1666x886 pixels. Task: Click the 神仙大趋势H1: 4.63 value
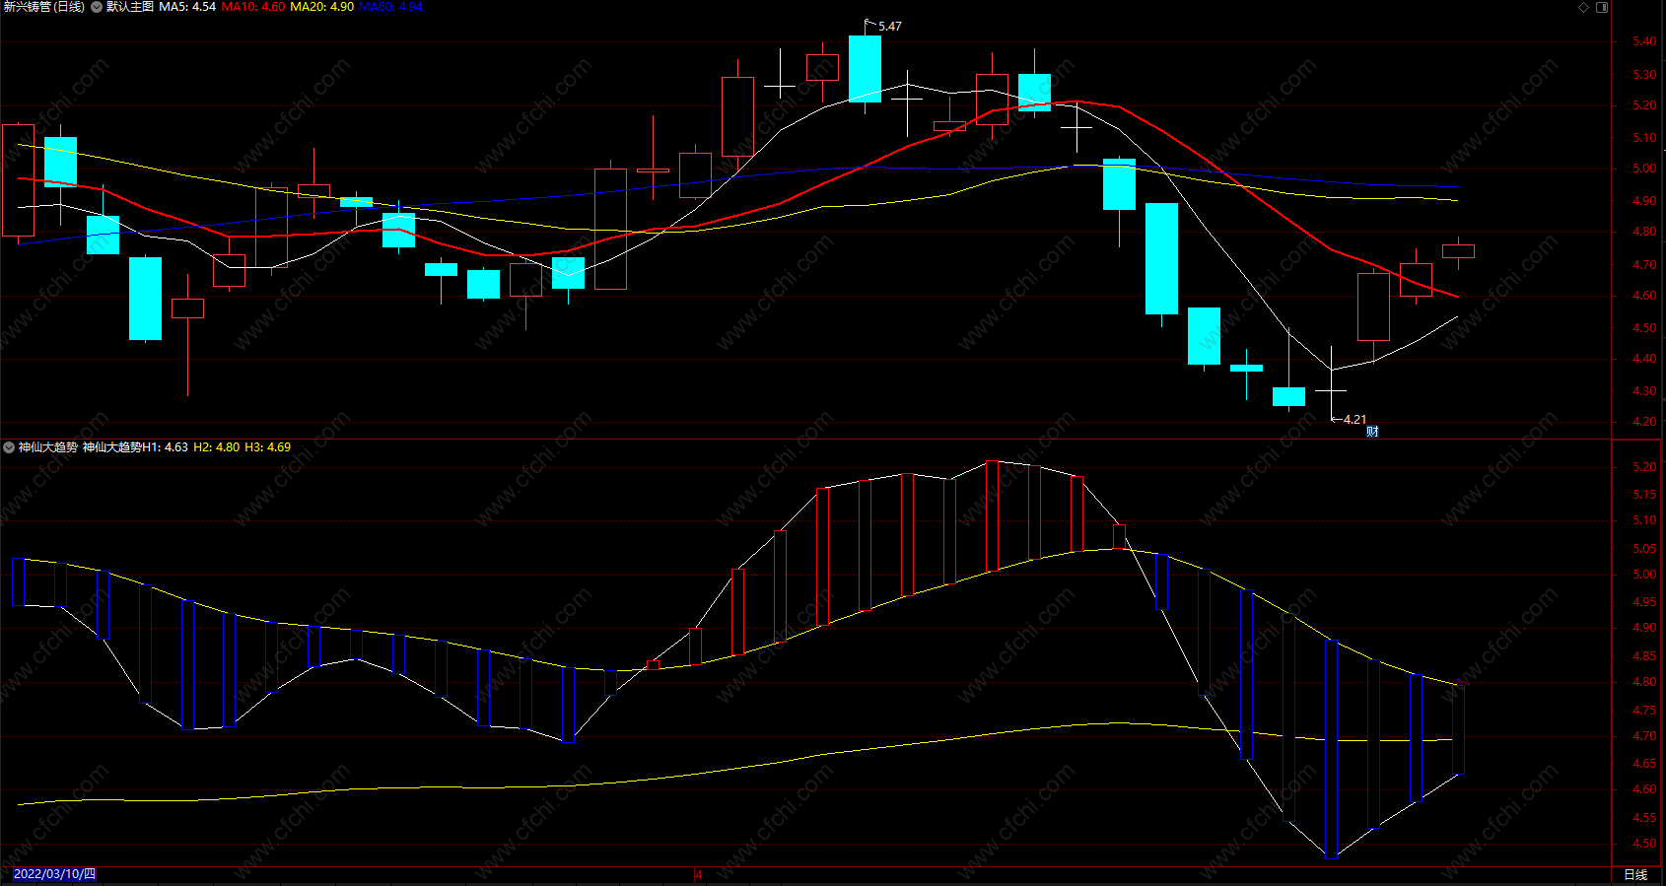(x=135, y=447)
